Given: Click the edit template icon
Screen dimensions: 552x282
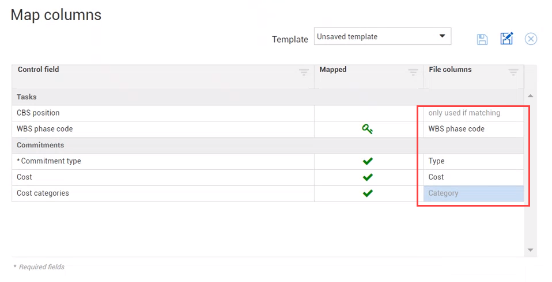Looking at the screenshot, I should (506, 39).
